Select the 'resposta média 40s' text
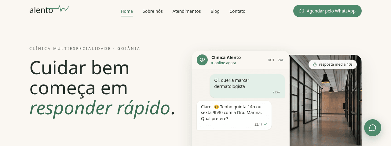391x146 pixels. pos(336,64)
